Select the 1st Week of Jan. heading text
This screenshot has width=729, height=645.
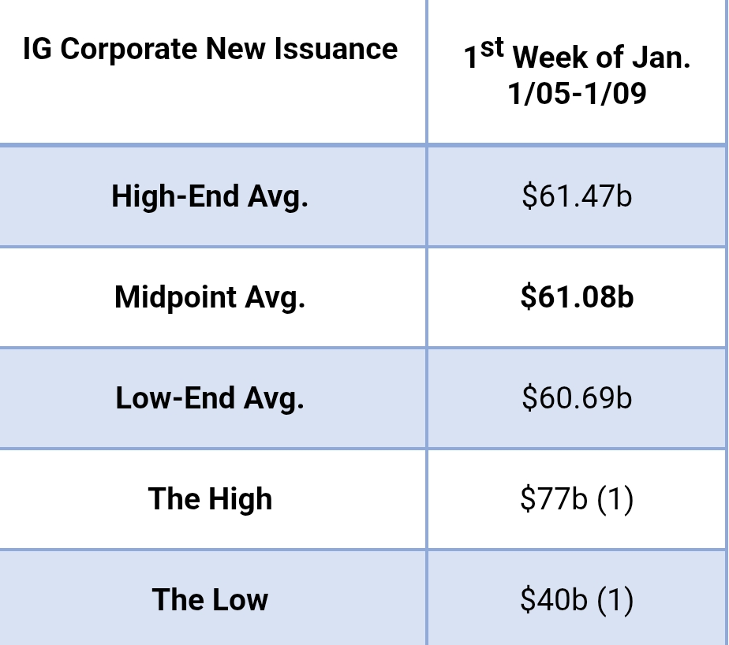point(577,58)
